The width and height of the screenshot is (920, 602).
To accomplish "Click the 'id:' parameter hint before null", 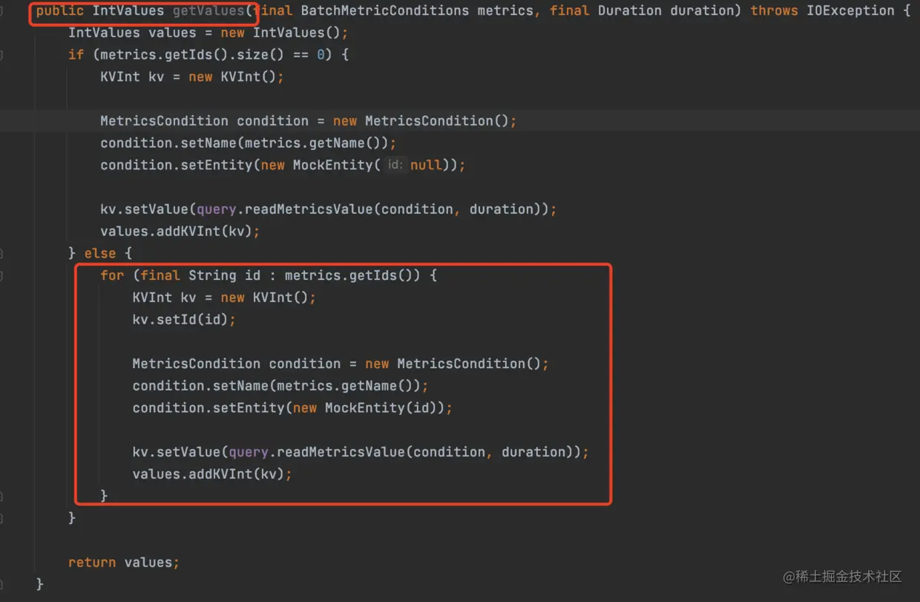I will pos(395,165).
